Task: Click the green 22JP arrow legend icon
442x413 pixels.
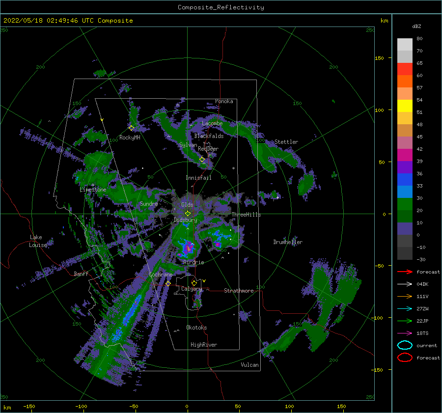Action: click(405, 321)
